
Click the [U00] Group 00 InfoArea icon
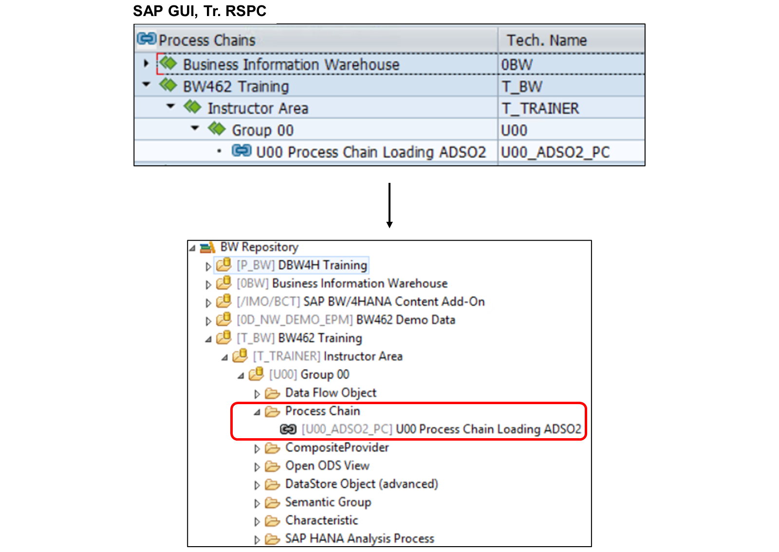(x=256, y=374)
